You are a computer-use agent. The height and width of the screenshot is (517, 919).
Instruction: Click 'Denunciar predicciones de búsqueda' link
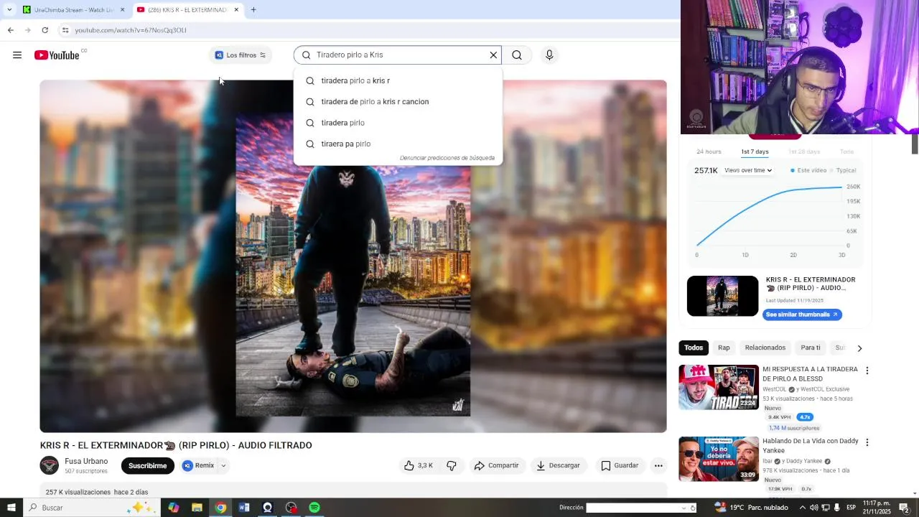447,158
